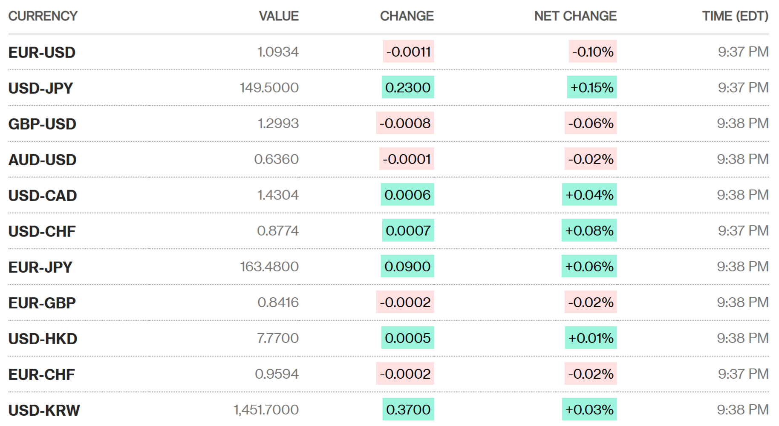This screenshot has width=779, height=426.
Task: Click the EUR-USD -0.0011 change badge
Action: [408, 52]
